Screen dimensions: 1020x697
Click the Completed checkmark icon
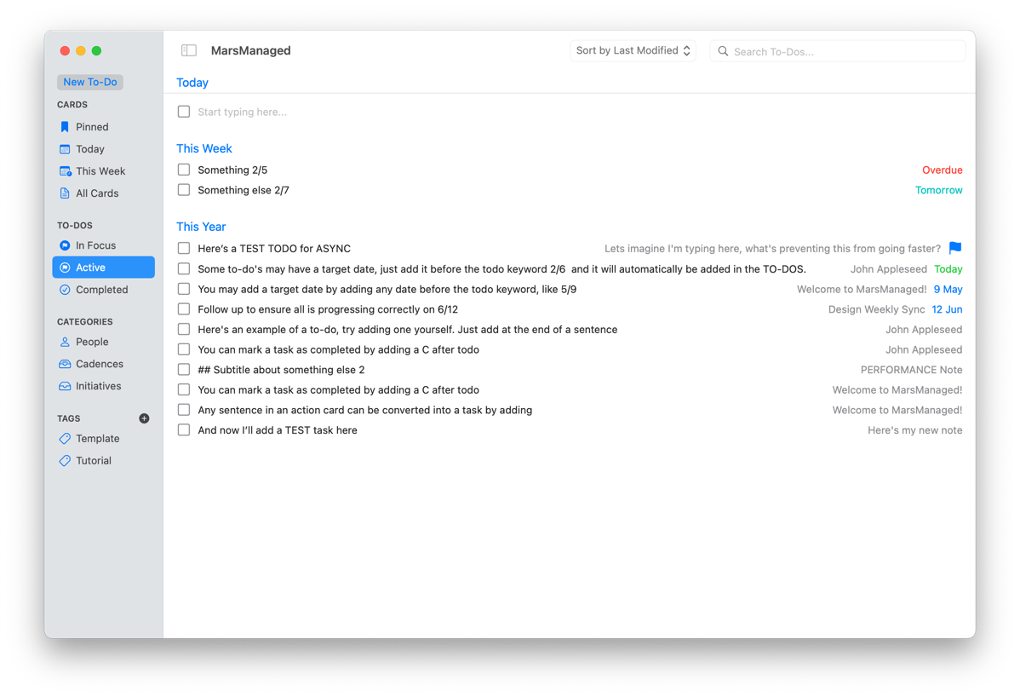point(65,290)
